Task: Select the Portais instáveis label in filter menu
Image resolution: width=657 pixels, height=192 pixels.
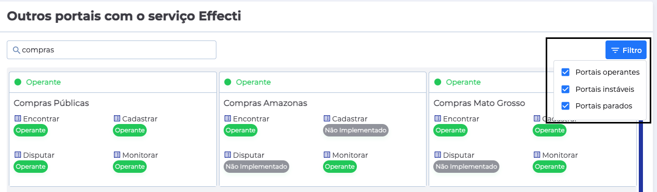Action: [604, 89]
